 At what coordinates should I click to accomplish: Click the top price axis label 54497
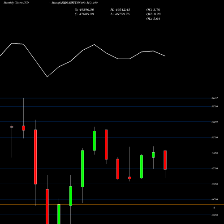215,98
